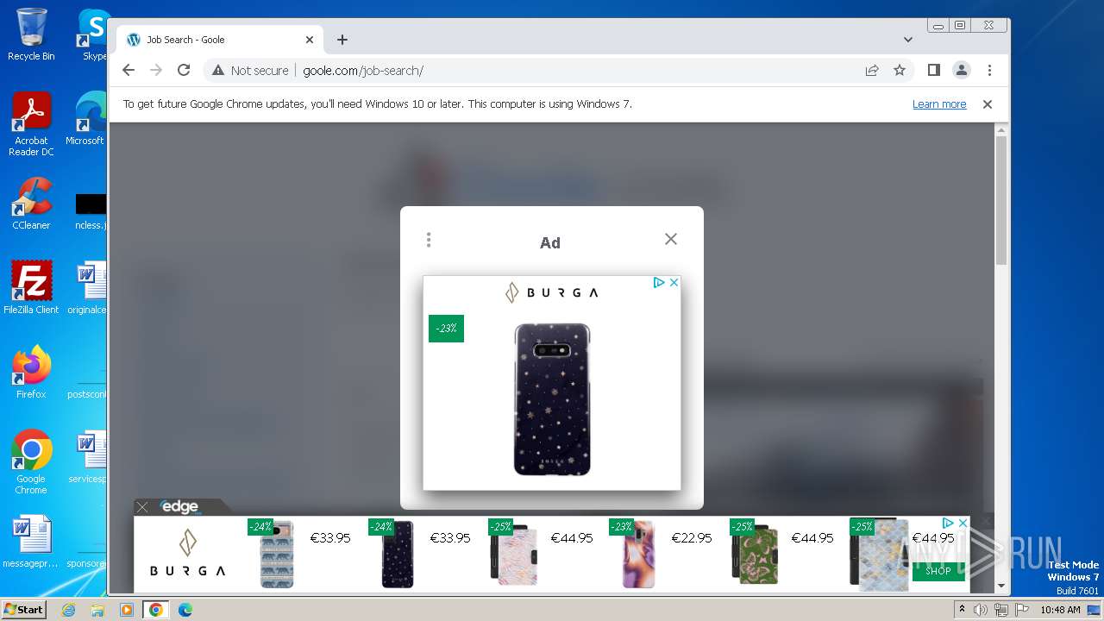Image resolution: width=1104 pixels, height=621 pixels.
Task: Open a new tab with the plus button
Action: coord(342,40)
